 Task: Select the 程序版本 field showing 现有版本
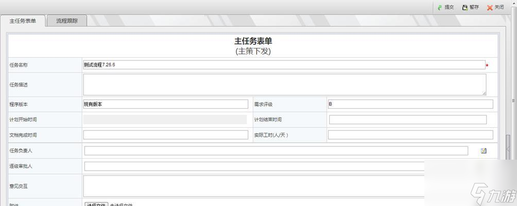point(165,104)
